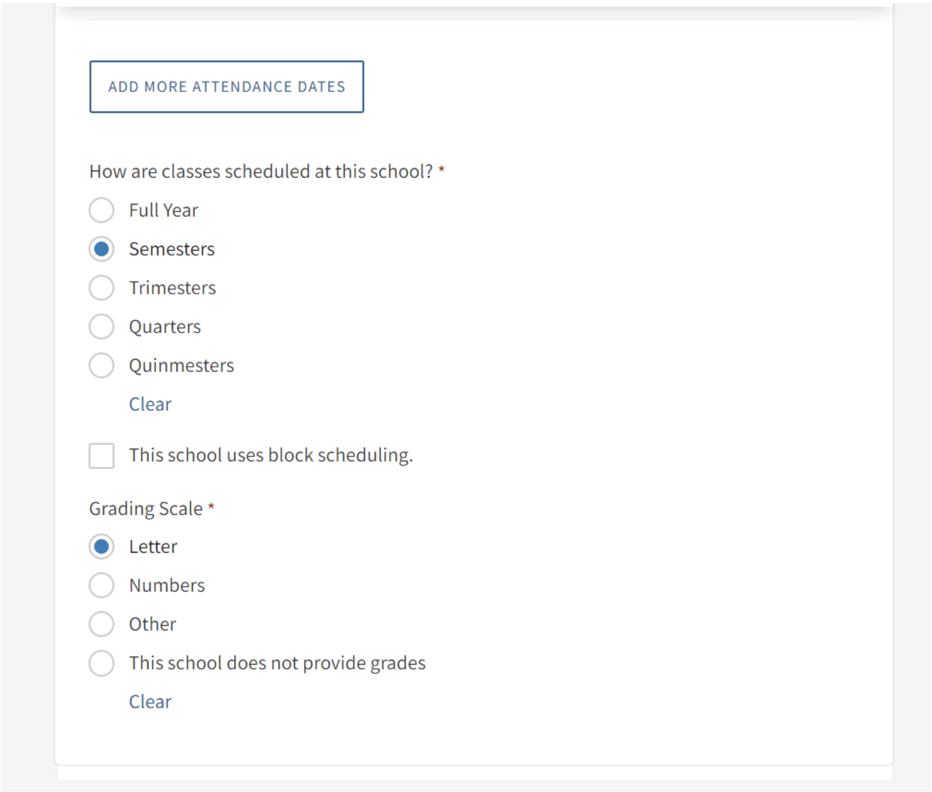The height and width of the screenshot is (792, 932).
Task: Click 'This school does not provide grades' text
Action: [x=278, y=663]
